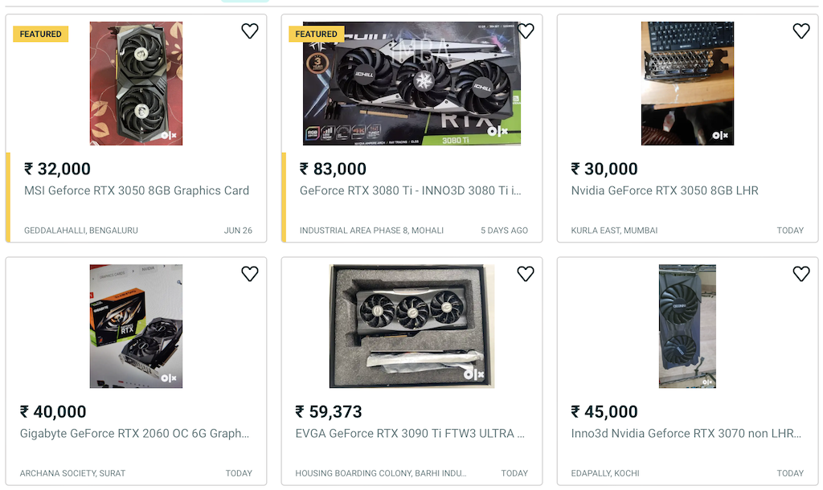This screenshot has width=823, height=490.
Task: Open 'GeForce RTX 3080 Ti - INNO3D' title
Action: pos(410,190)
